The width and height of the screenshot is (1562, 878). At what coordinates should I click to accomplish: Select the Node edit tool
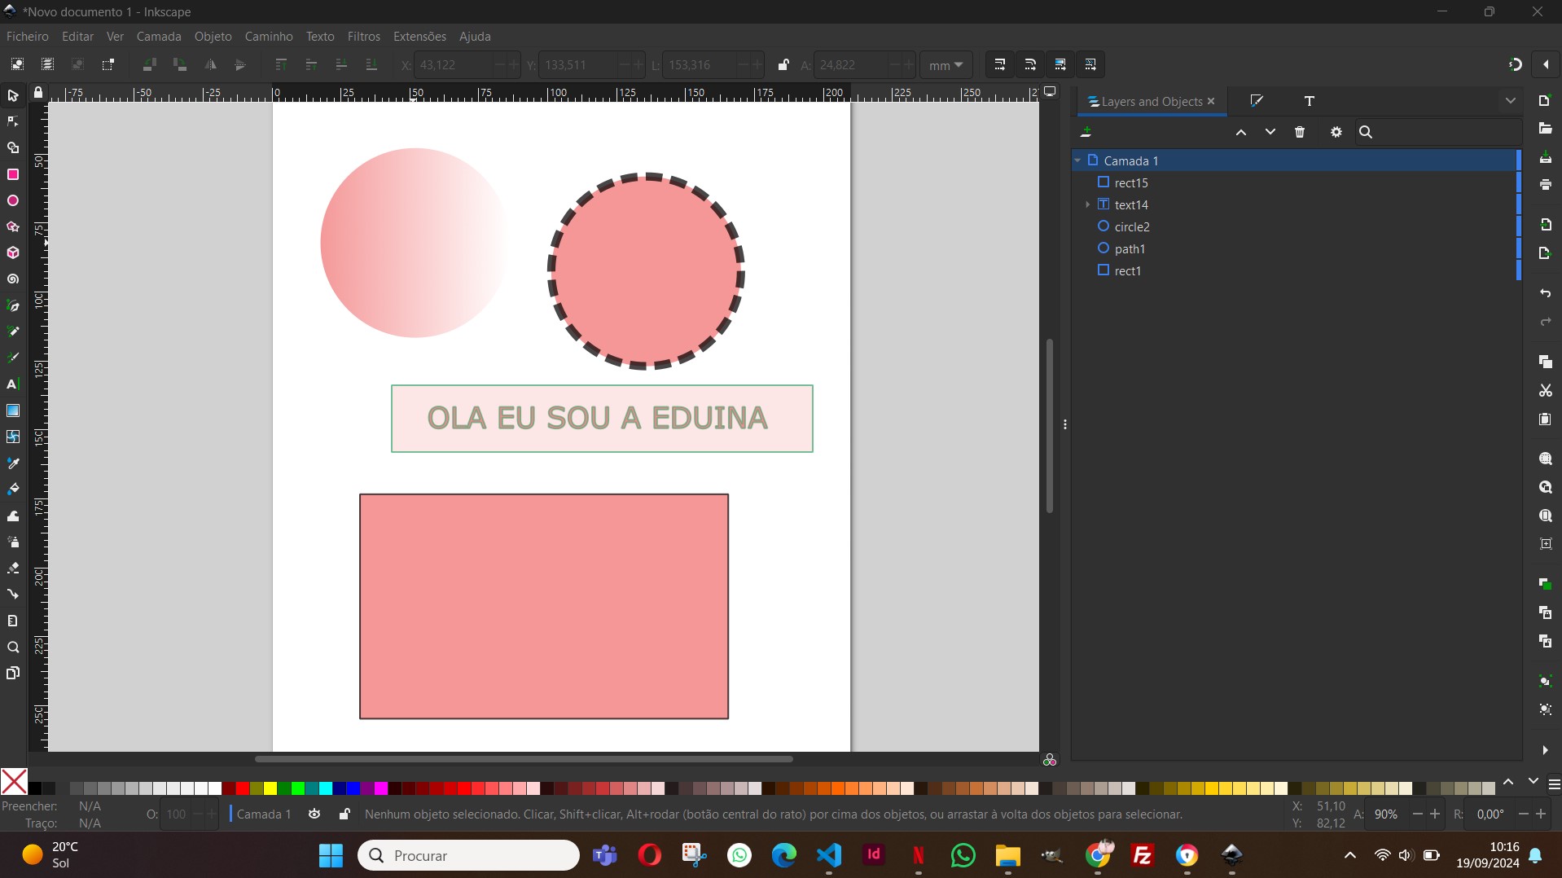click(x=13, y=122)
